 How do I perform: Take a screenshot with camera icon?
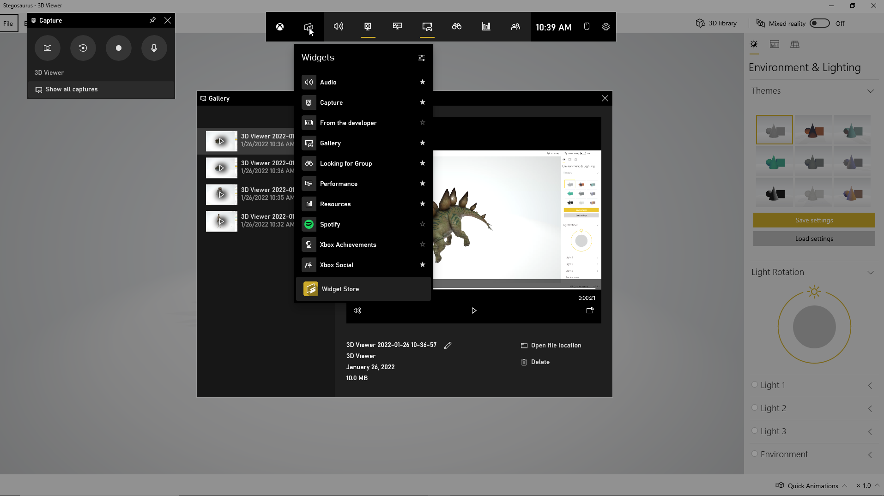coord(48,48)
